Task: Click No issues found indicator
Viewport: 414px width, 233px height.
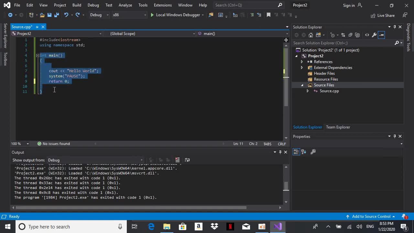Action: (x=53, y=144)
